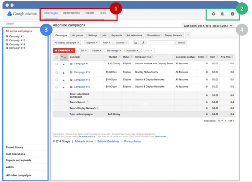Click the table Search button
The height and width of the screenshot is (182, 252).
point(181,43)
